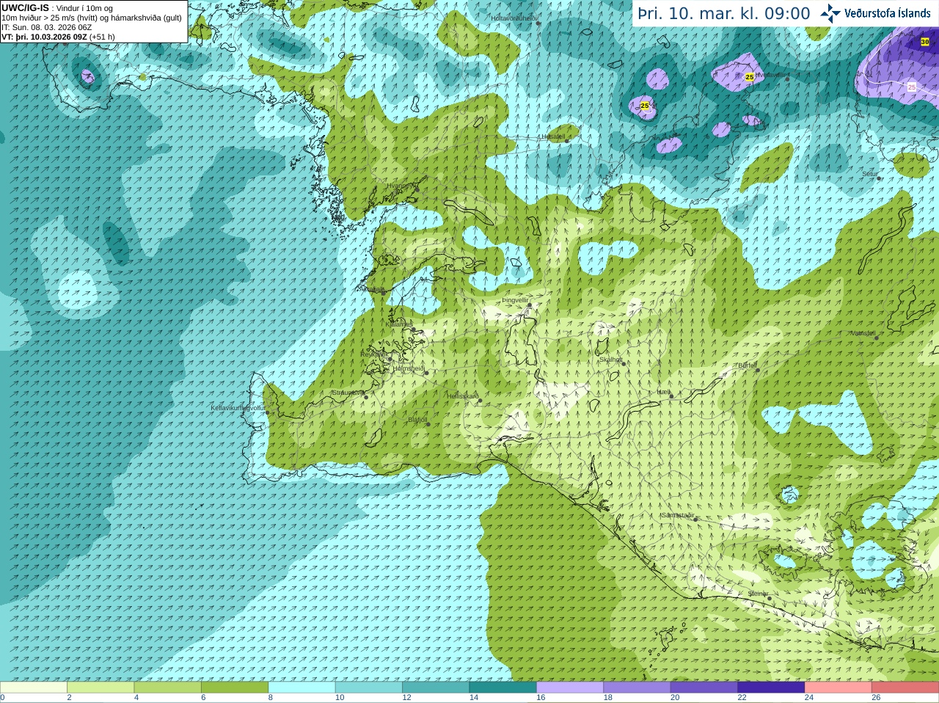Click the Húsafell station marker

[567, 141]
